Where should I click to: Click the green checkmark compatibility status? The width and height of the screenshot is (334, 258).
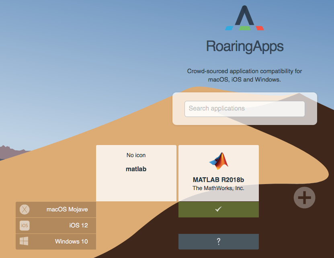[x=219, y=209]
